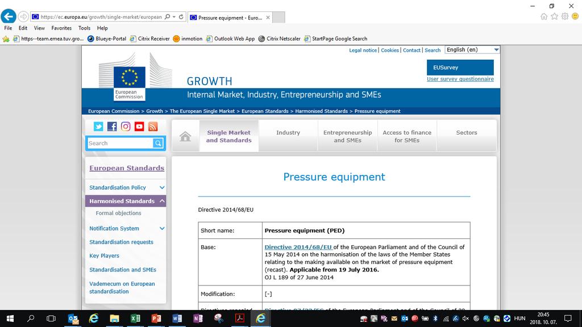Open the RSS feed icon

[153, 127]
